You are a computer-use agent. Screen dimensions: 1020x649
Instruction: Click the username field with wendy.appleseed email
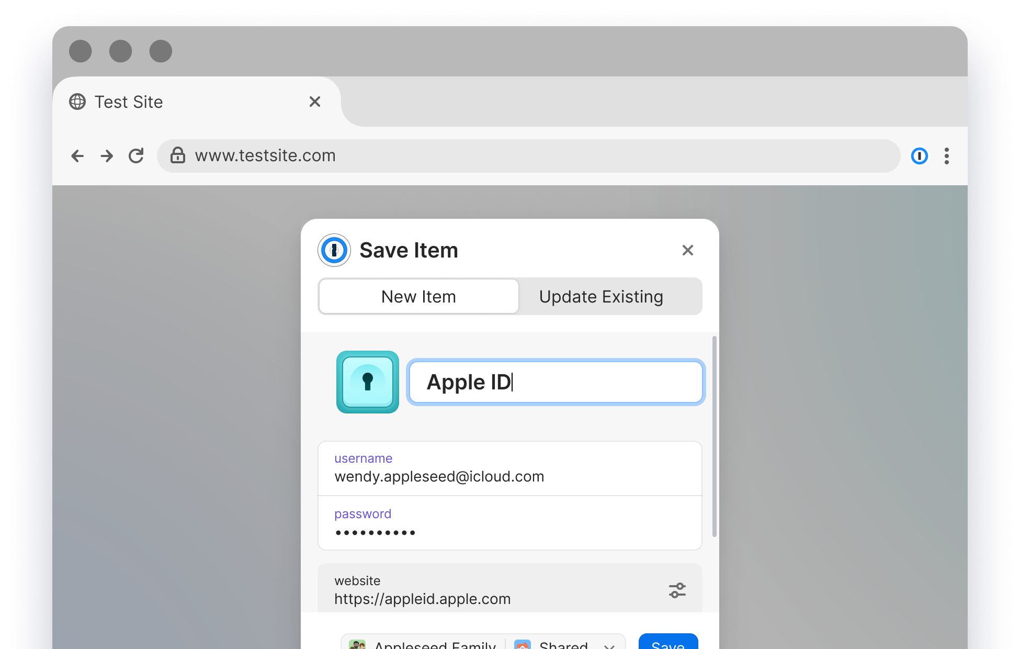[509, 469]
